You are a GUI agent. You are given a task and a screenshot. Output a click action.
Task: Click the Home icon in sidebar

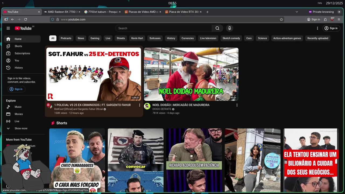click(x=8, y=39)
